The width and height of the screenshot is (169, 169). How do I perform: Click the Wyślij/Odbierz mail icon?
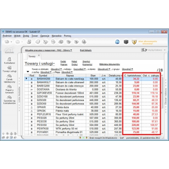pyautogui.click(x=144, y=50)
